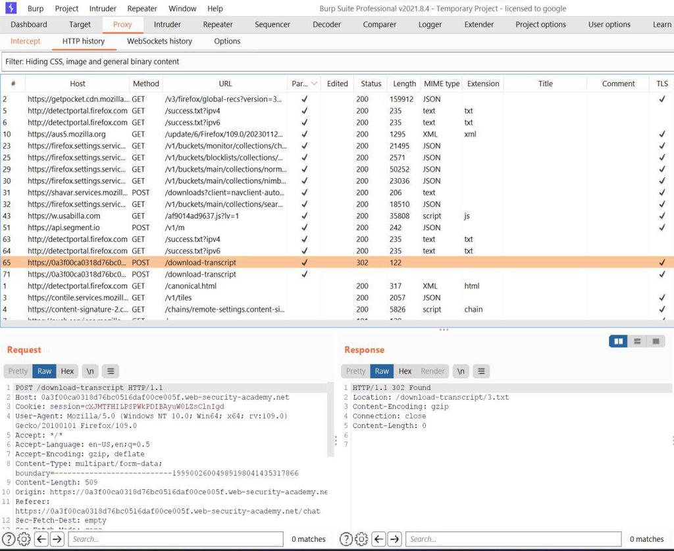Toggle non-printable chars in Response panel
Screen dimensions: 674x551
tap(461, 371)
